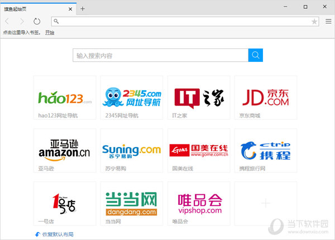Click the hao123网址导航 caption
Screen dimensions: 335x240
tap(58, 115)
